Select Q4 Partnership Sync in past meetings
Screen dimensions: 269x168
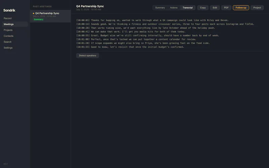(x=50, y=16)
